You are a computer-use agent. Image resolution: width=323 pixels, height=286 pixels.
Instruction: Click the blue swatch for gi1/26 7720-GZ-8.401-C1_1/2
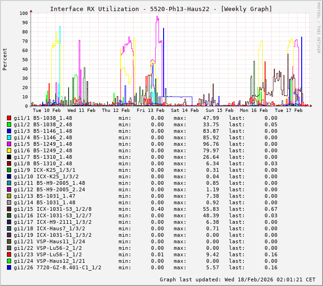pyautogui.click(x=9, y=268)
